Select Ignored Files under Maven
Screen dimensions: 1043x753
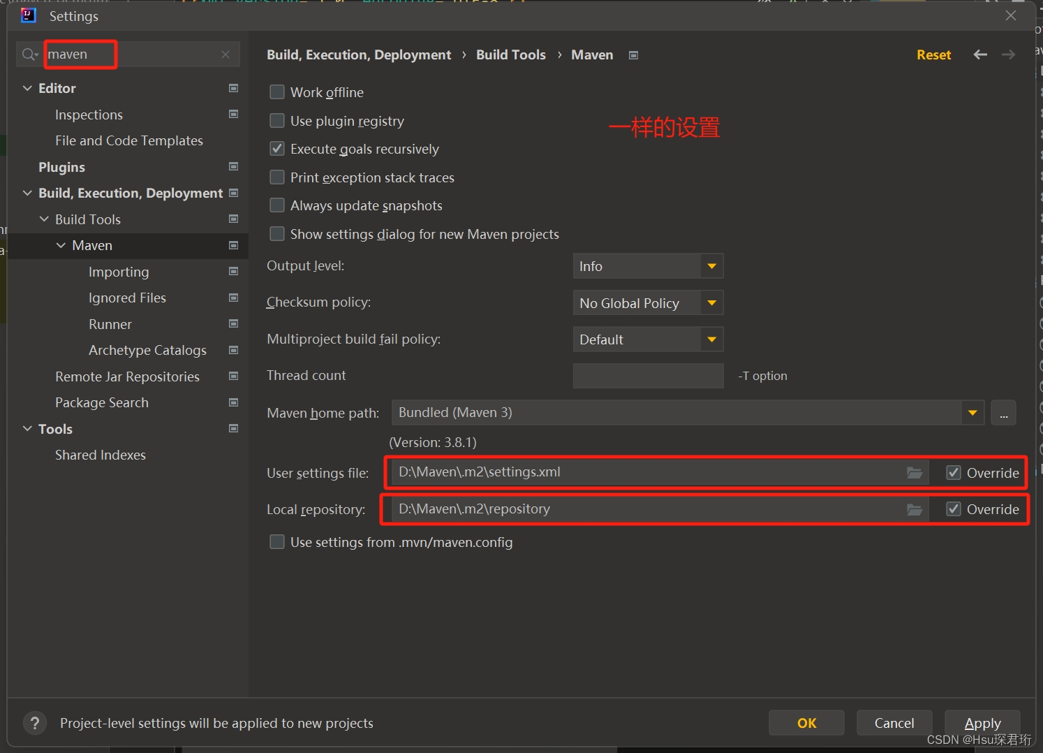127,298
